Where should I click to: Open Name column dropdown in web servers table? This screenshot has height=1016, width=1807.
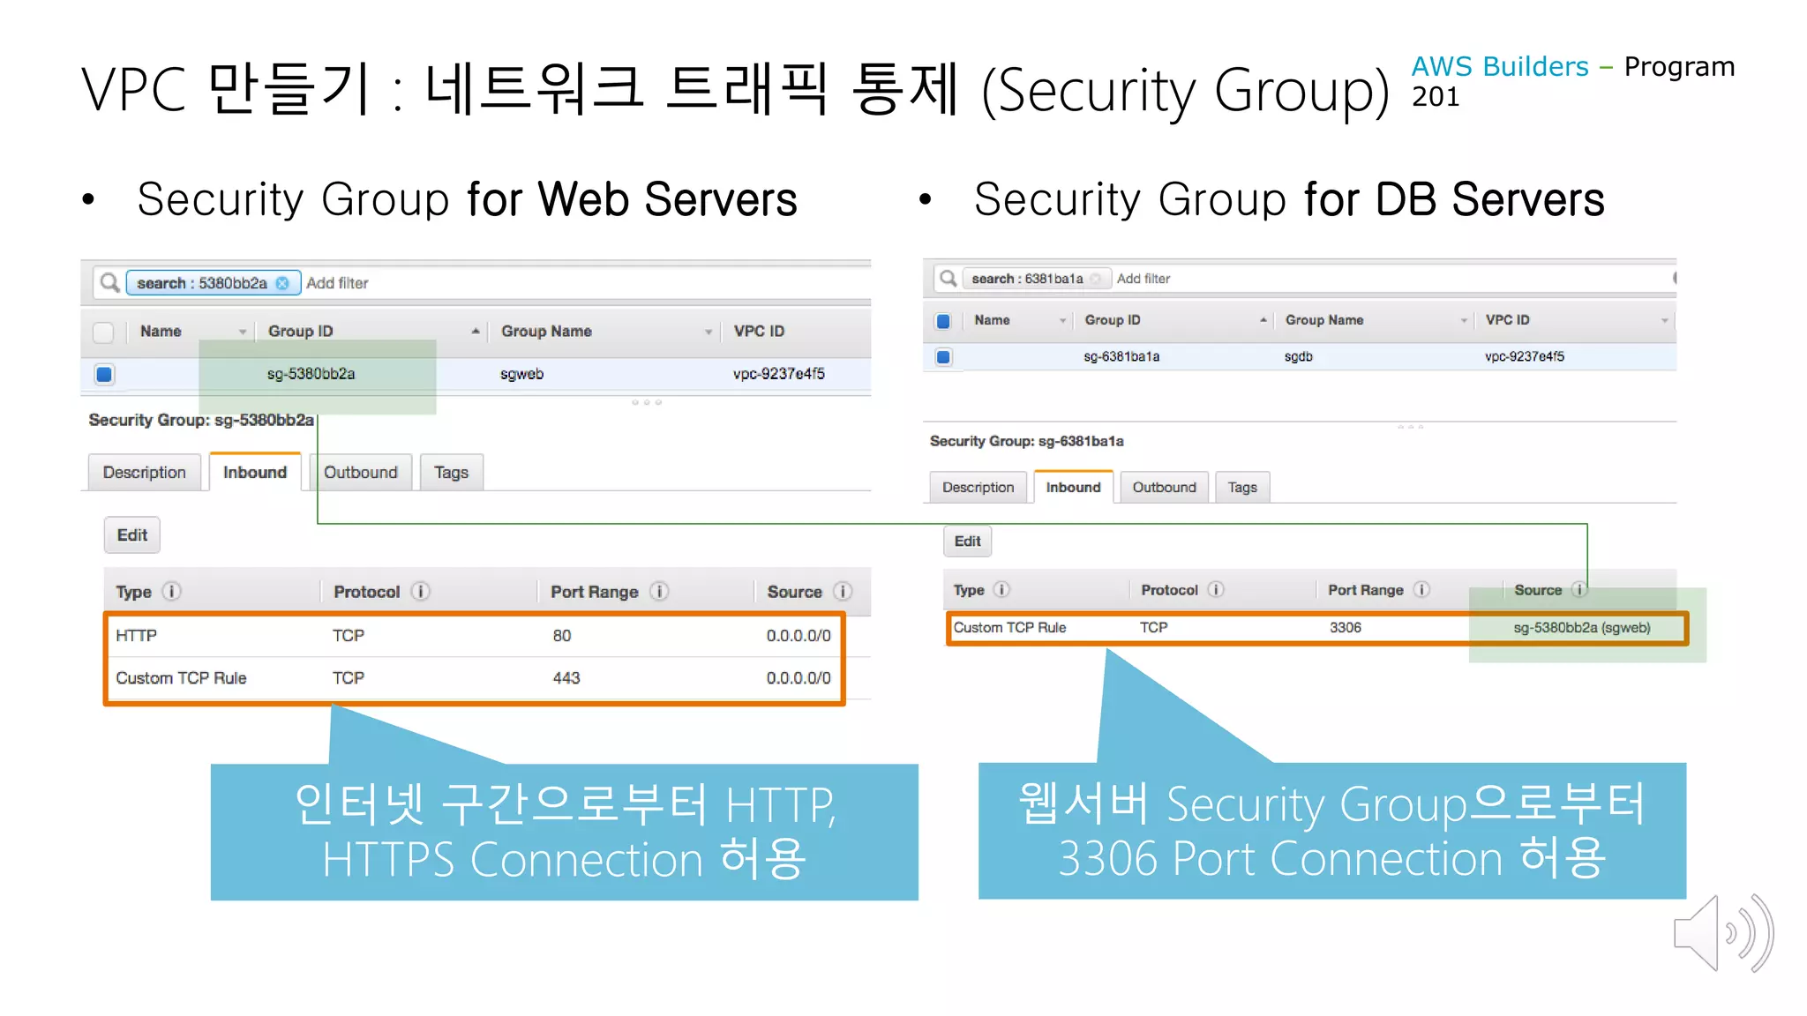click(x=242, y=332)
